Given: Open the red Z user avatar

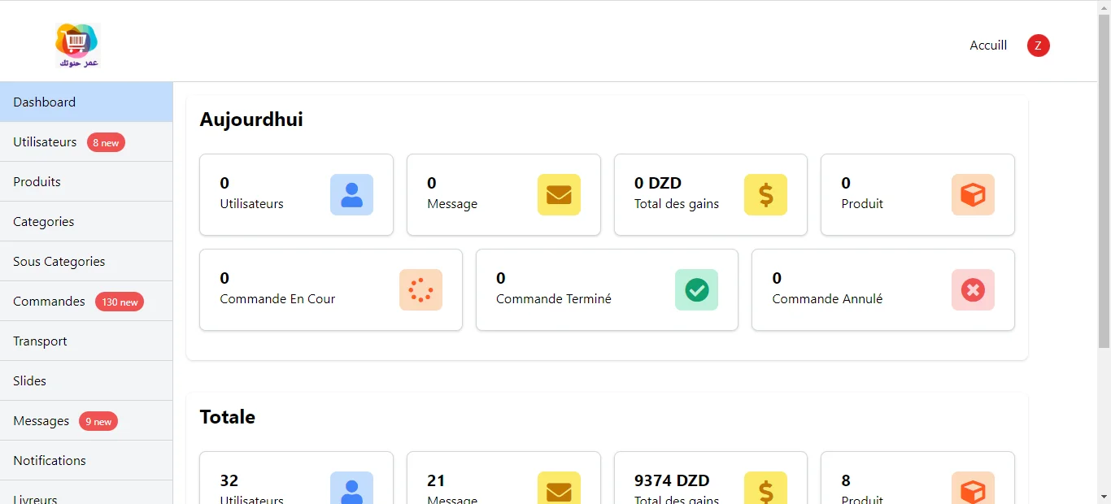Looking at the screenshot, I should (x=1039, y=46).
